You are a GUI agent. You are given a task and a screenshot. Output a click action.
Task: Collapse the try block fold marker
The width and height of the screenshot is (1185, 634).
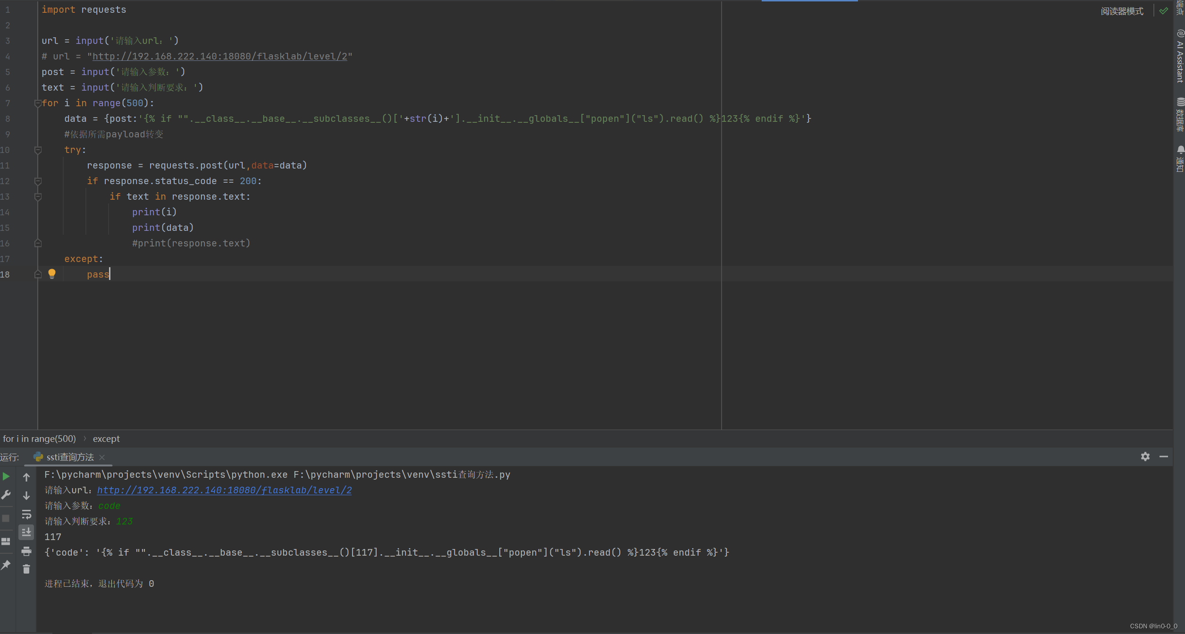[38, 150]
